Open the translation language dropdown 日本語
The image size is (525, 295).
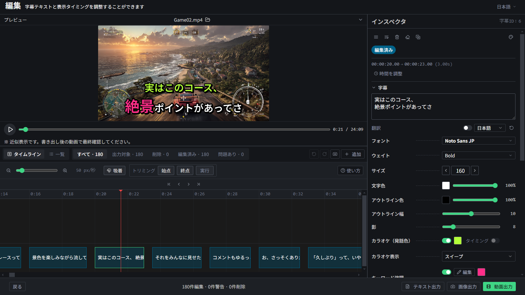(490, 128)
